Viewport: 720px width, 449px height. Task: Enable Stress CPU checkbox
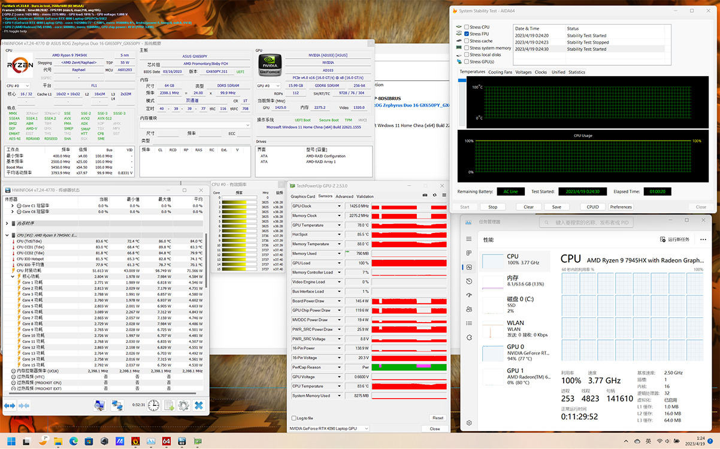pos(467,28)
